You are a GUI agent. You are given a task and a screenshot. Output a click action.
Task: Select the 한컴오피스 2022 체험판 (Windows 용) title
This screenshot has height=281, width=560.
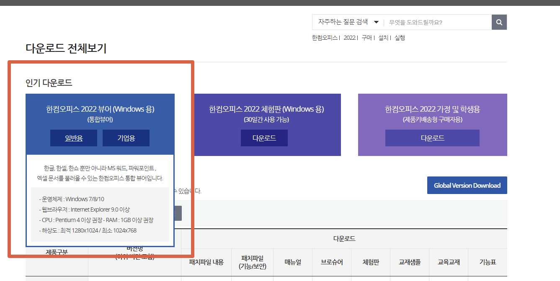tap(266, 109)
